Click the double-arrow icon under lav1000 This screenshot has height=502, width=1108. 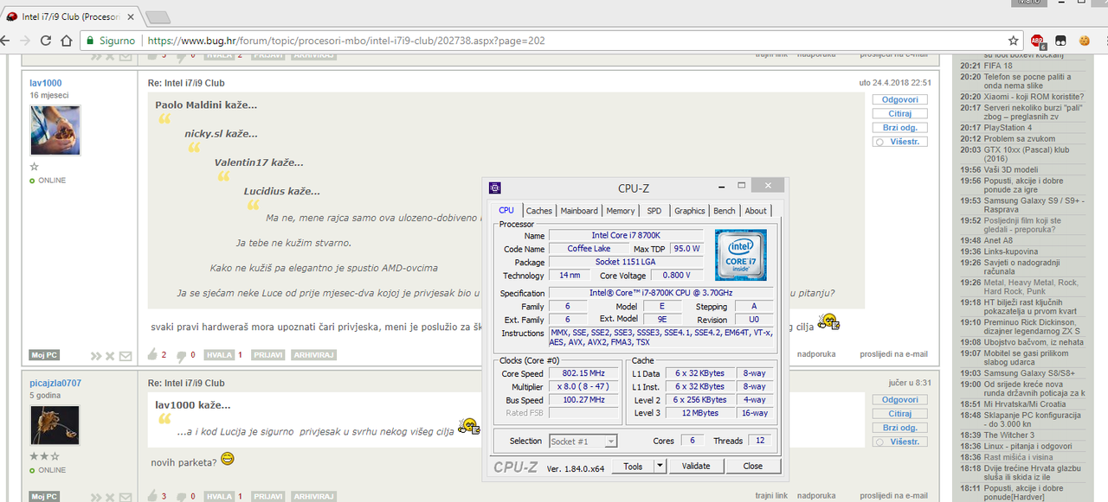tap(96, 356)
